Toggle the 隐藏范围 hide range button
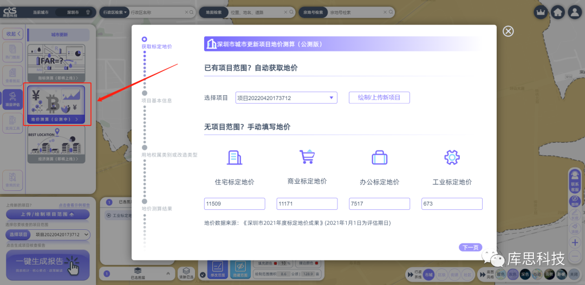This screenshot has width=585, height=285. 240,269
